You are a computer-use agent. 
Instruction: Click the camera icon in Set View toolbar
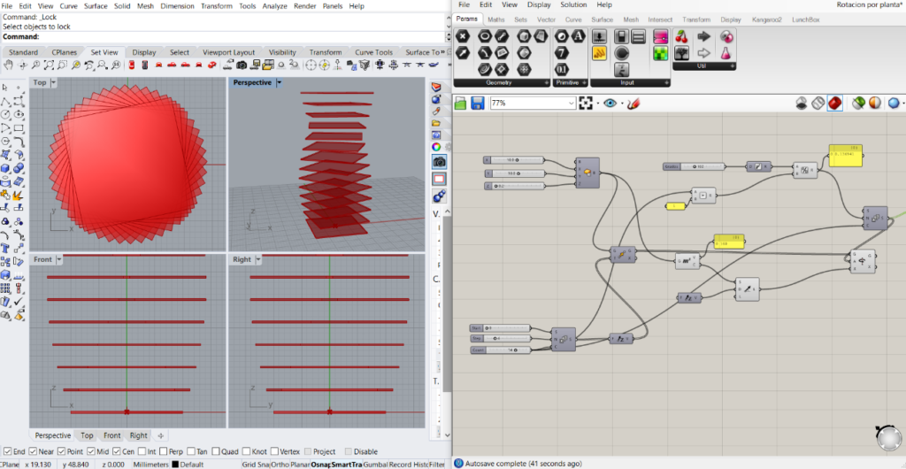(242, 65)
